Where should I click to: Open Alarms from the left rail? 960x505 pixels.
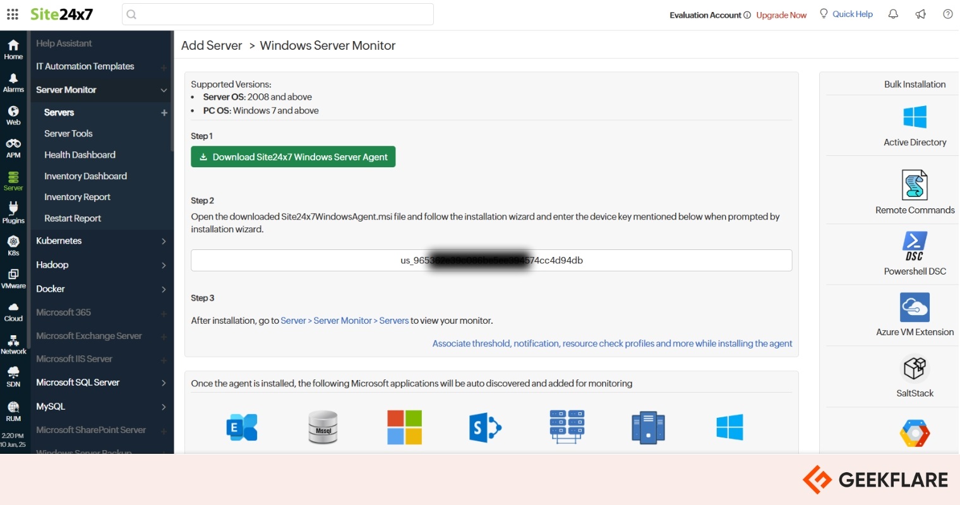[x=13, y=83]
